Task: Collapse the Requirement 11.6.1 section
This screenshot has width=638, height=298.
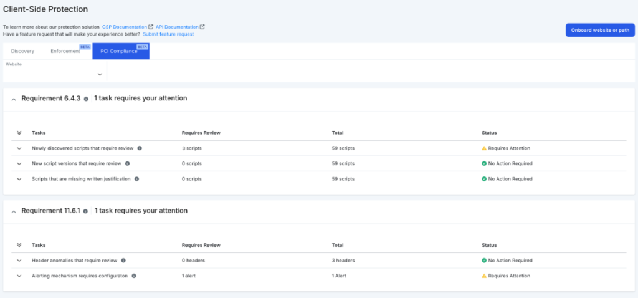Action: pyautogui.click(x=14, y=212)
